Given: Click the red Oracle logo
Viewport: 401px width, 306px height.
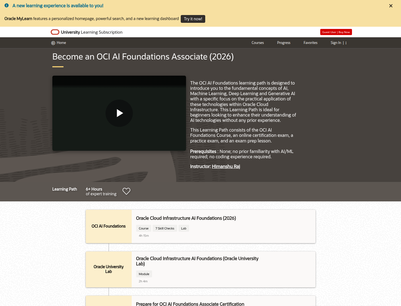Looking at the screenshot, I should [55, 32].
